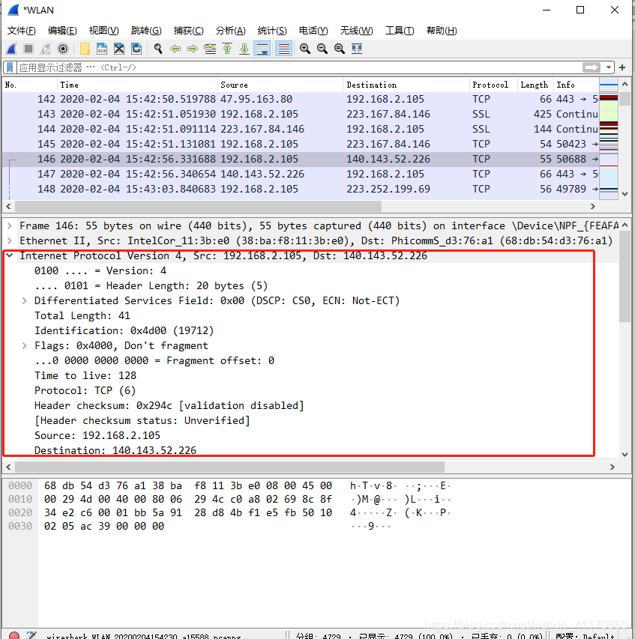Collapse the Internet Protocol Version 4 section
Screen dimensions: 635x639
click(10, 256)
